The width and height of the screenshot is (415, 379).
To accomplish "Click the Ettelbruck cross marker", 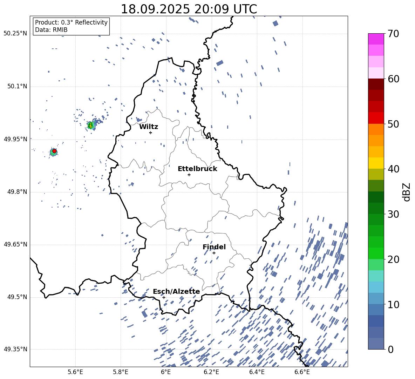I will [189, 175].
